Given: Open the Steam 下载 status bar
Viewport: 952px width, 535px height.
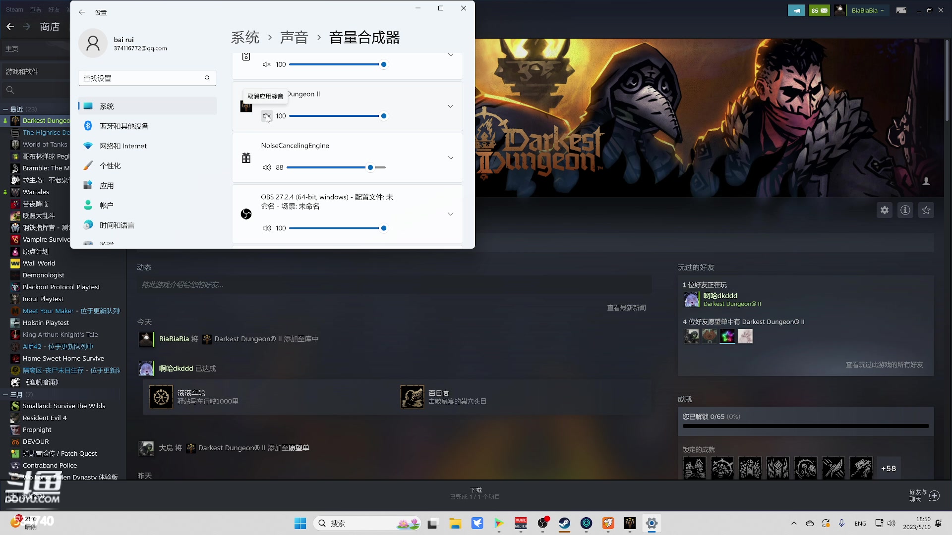Looking at the screenshot, I should tap(476, 493).
